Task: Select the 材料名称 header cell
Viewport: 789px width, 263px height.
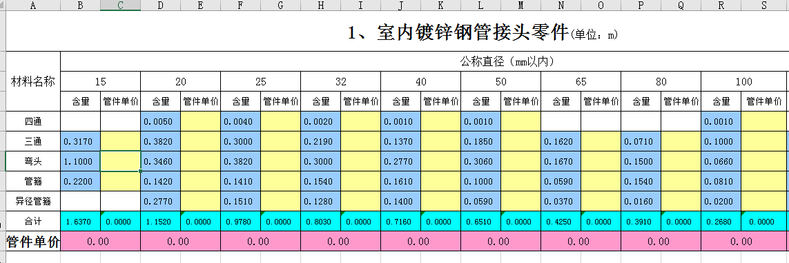Action: 32,81
